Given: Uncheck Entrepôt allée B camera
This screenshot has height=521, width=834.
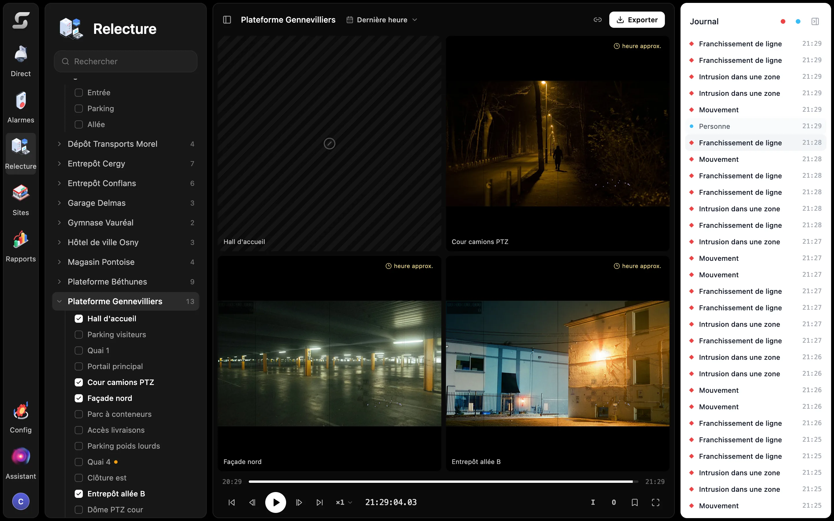Looking at the screenshot, I should [x=78, y=494].
